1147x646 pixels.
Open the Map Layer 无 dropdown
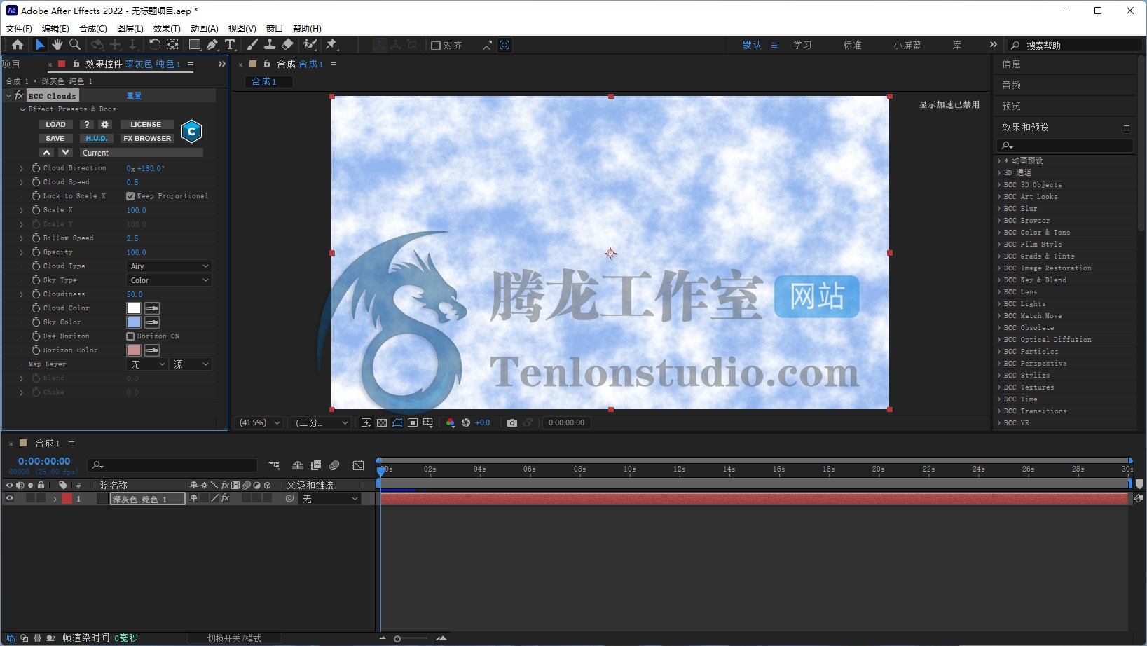pyautogui.click(x=148, y=364)
